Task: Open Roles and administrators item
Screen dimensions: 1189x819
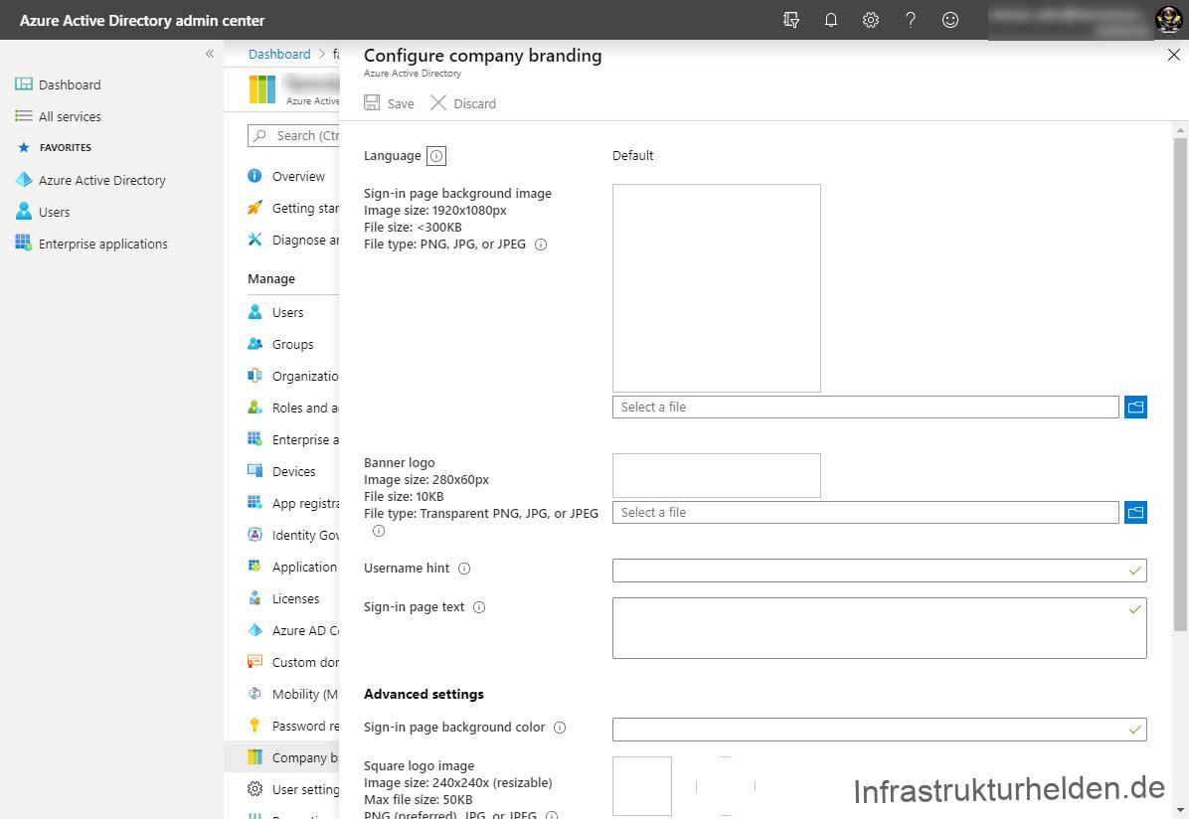Action: [x=292, y=408]
